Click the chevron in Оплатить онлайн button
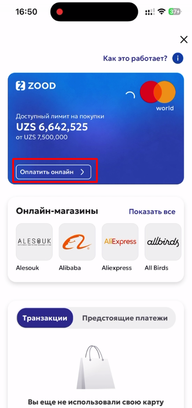This screenshot has width=192, height=408. click(82, 172)
